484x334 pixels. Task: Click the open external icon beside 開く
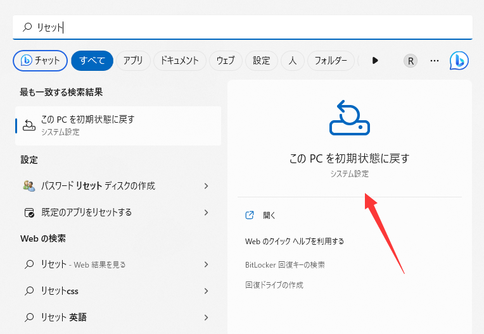(x=250, y=215)
